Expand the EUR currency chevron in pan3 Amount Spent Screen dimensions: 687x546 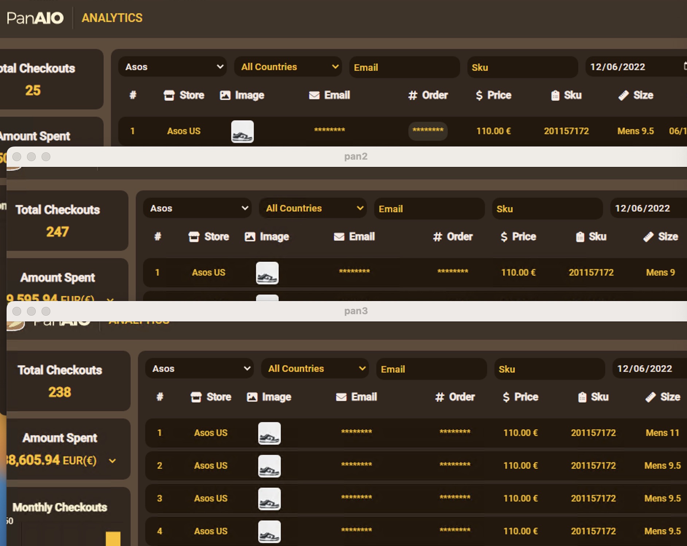[x=112, y=461]
